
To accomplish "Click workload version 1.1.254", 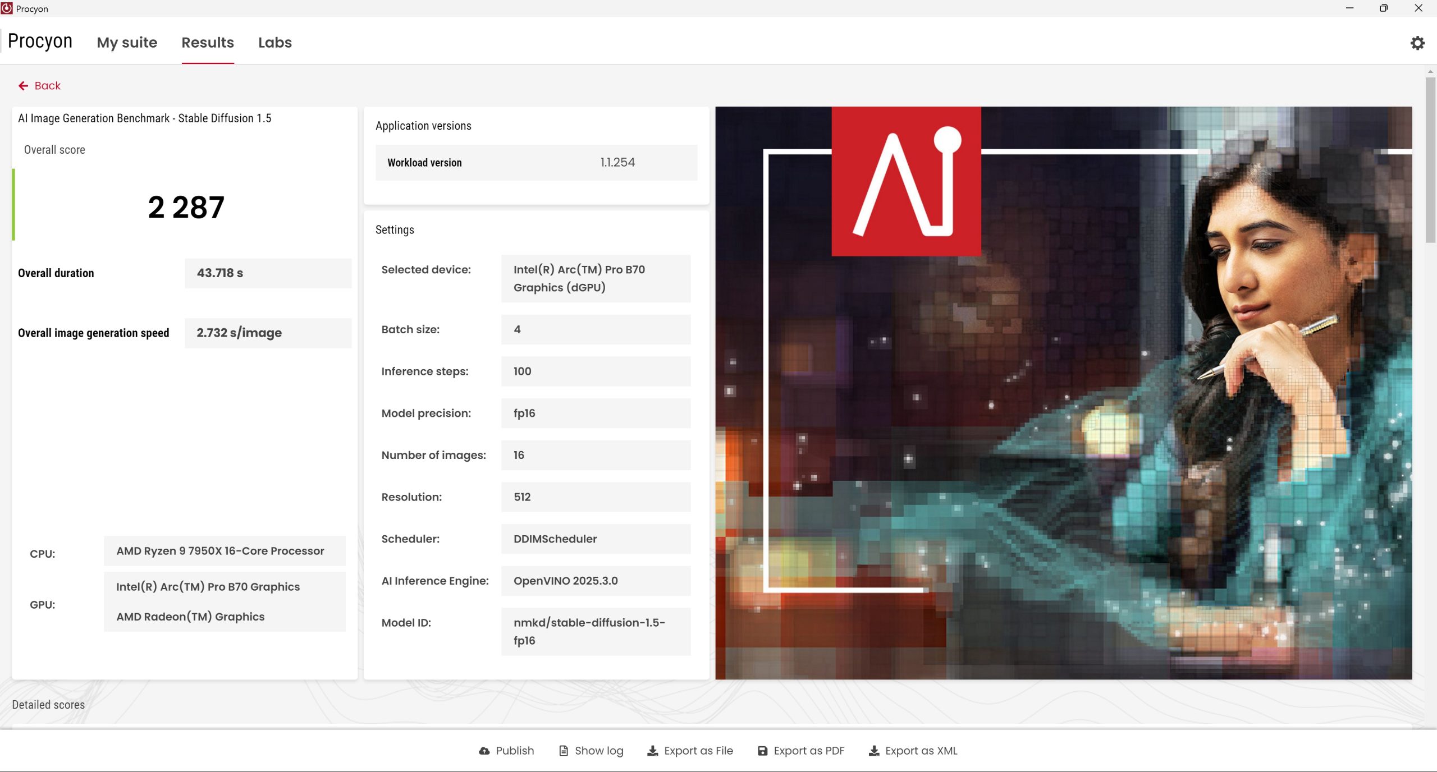I will pos(617,162).
